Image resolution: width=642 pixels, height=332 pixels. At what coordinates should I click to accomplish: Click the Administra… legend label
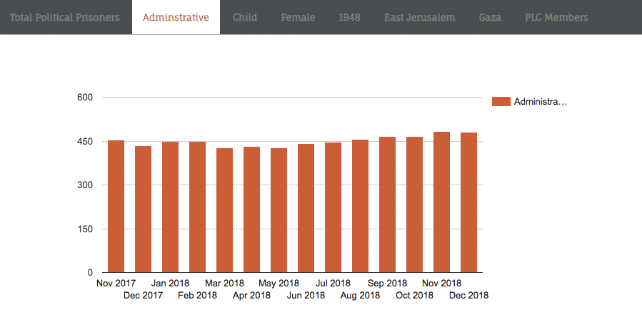click(x=540, y=102)
